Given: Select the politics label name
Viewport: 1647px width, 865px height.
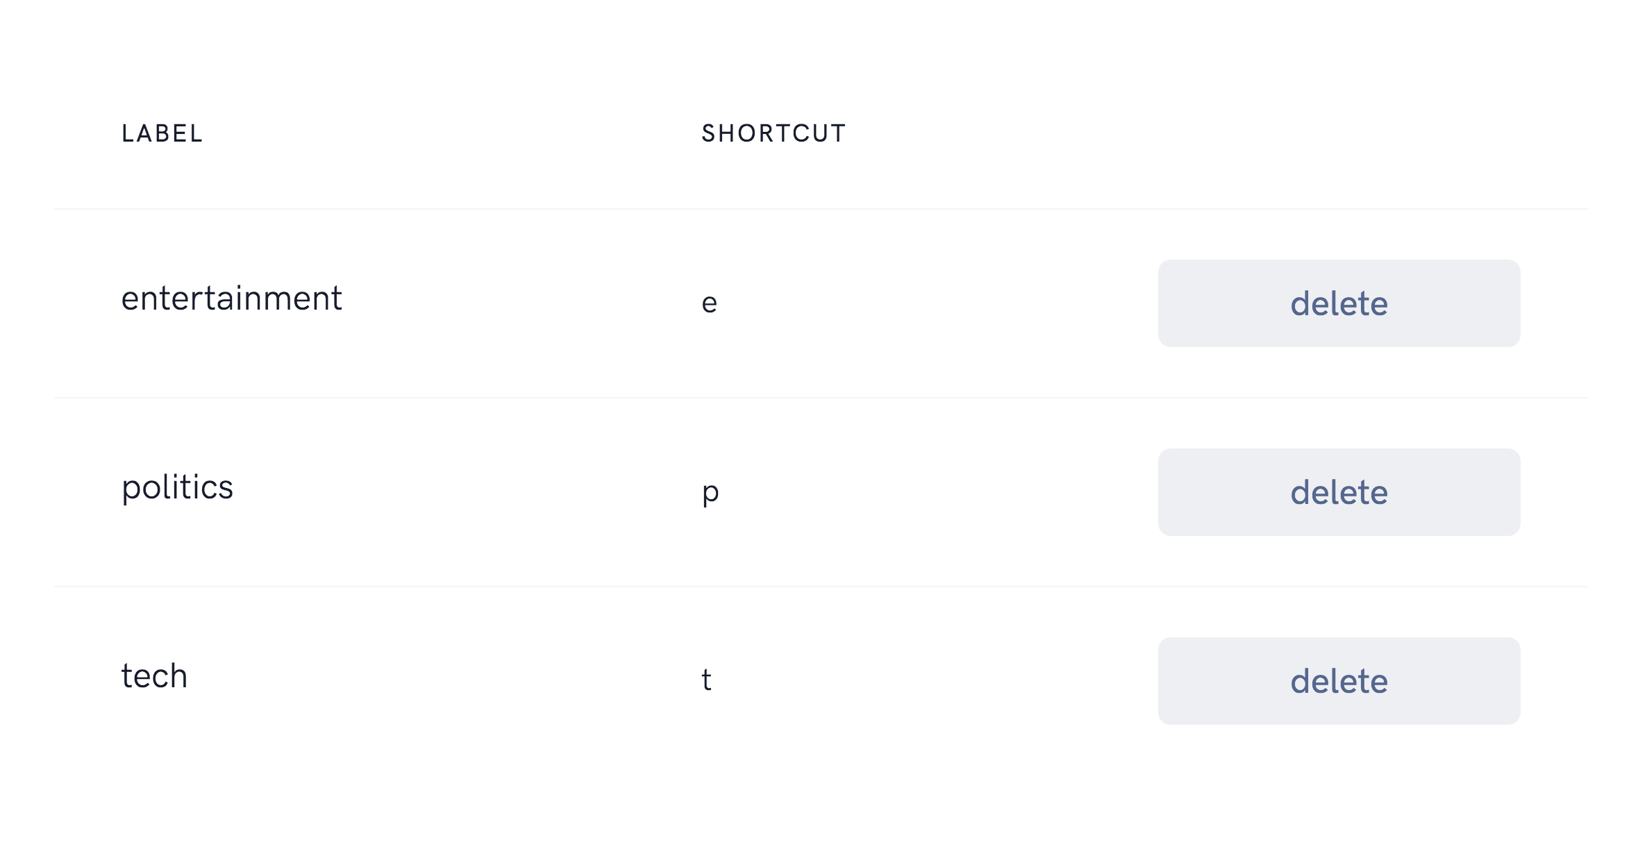Looking at the screenshot, I should pyautogui.click(x=177, y=488).
